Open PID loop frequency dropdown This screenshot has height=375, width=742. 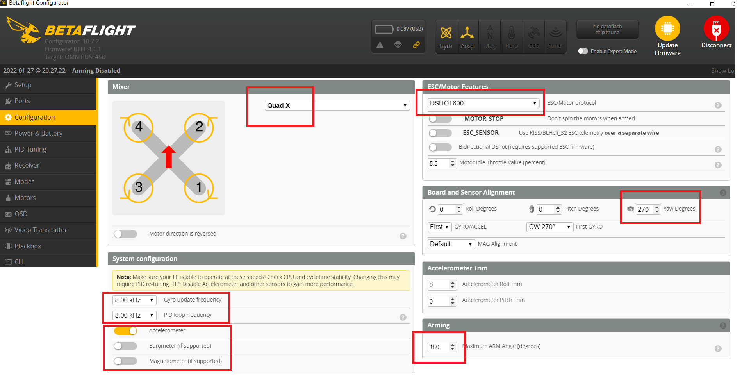134,315
